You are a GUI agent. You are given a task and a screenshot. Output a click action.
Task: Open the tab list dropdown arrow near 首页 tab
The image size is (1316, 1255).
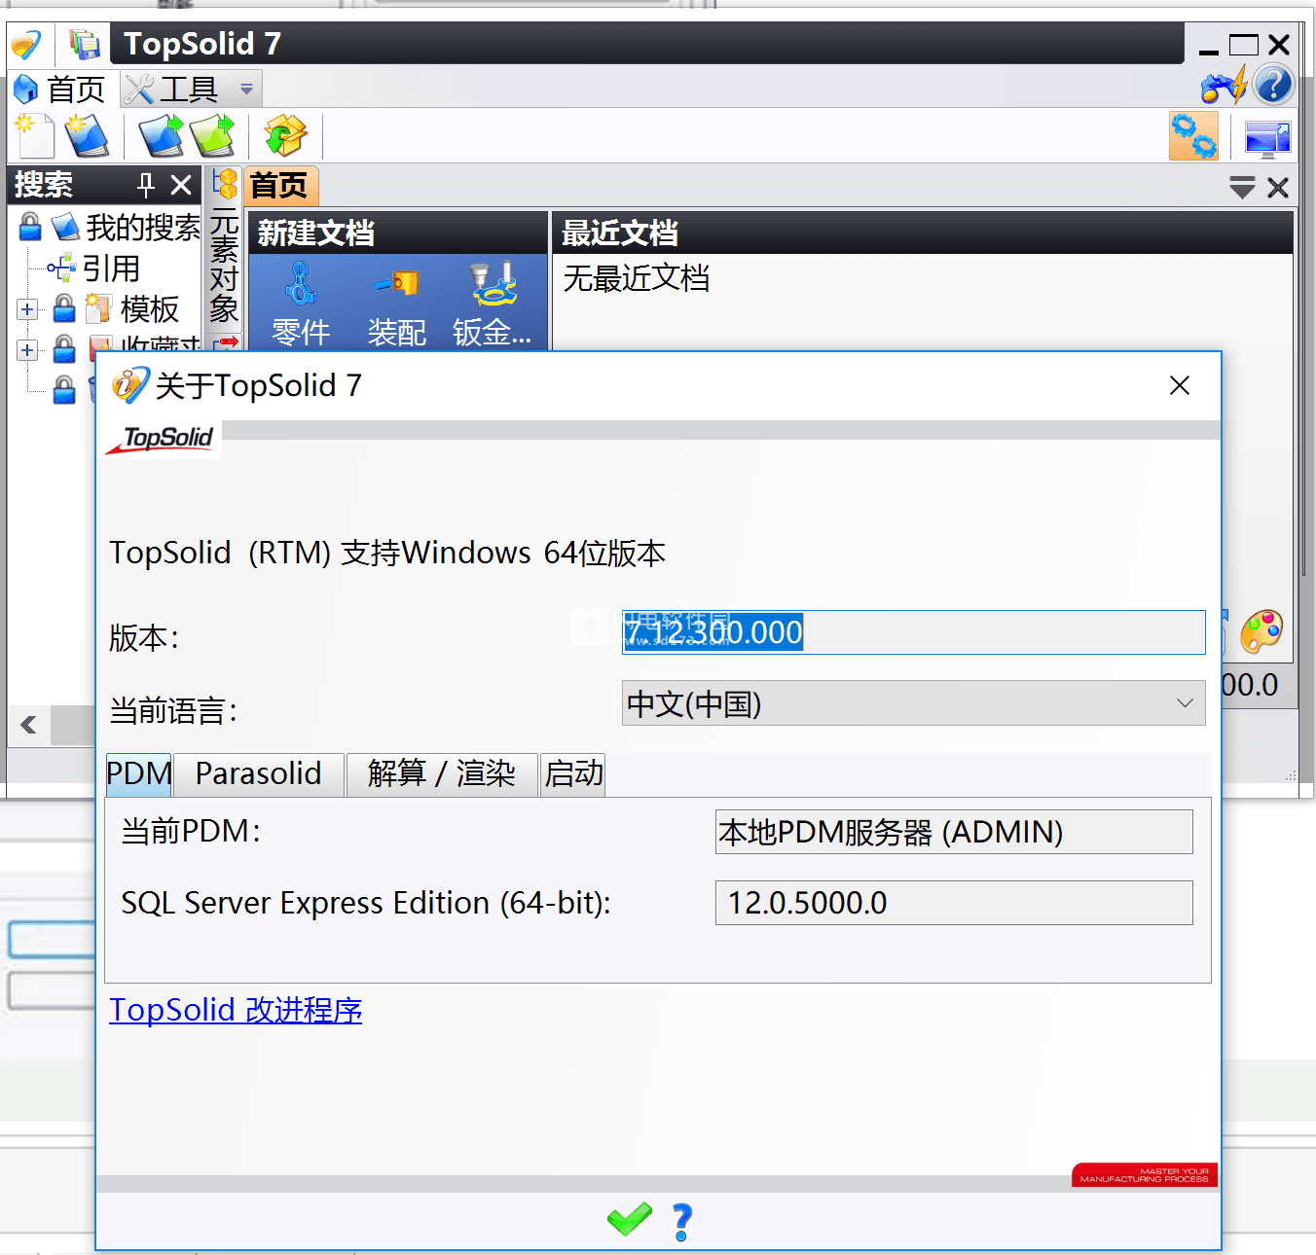[x=1242, y=187]
